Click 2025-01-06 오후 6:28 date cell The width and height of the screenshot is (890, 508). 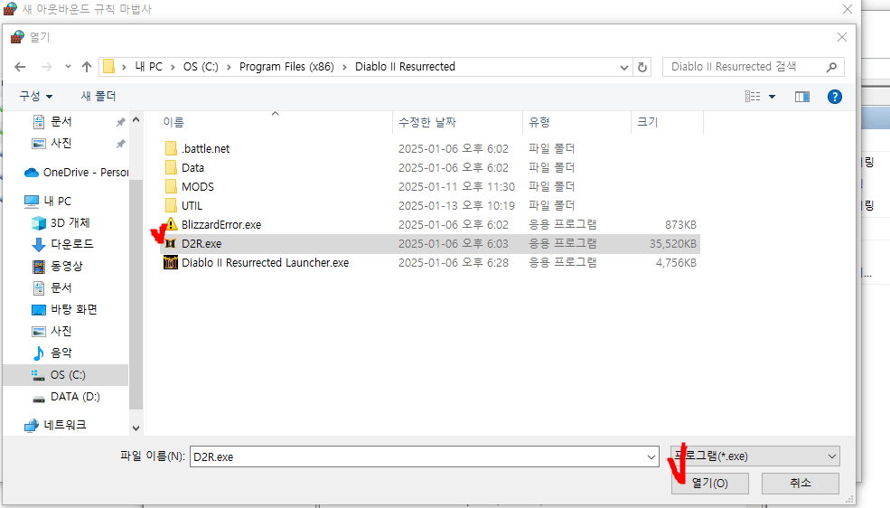454,263
